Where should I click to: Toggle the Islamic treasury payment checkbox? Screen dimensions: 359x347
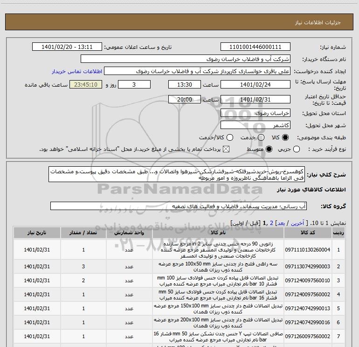point(226,149)
